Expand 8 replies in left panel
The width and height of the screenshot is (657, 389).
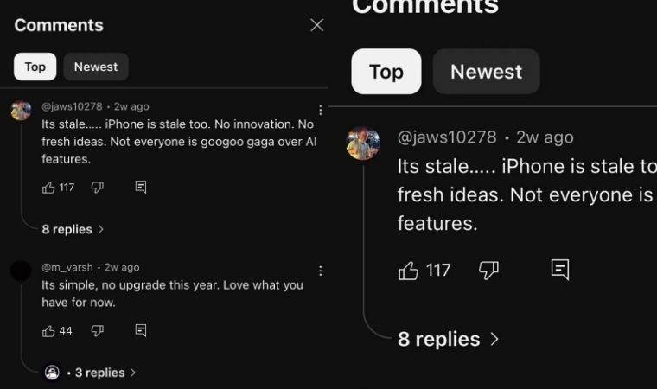tap(73, 229)
